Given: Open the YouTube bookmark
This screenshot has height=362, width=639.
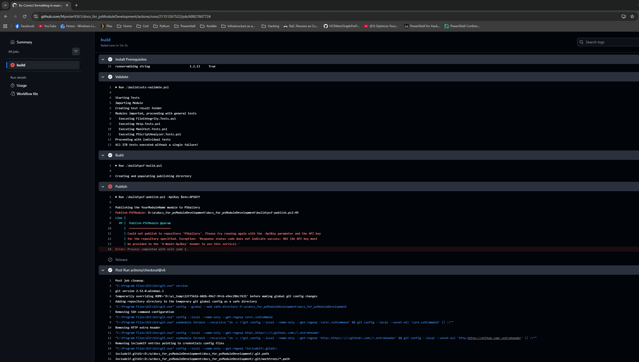Looking at the screenshot, I should [47, 26].
